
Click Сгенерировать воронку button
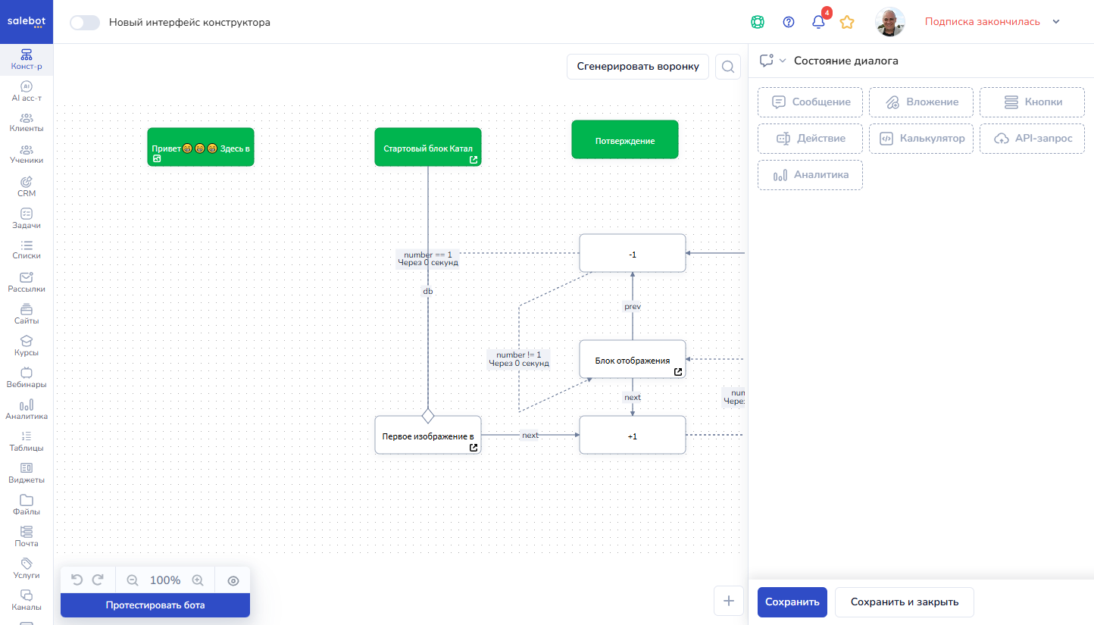638,67
